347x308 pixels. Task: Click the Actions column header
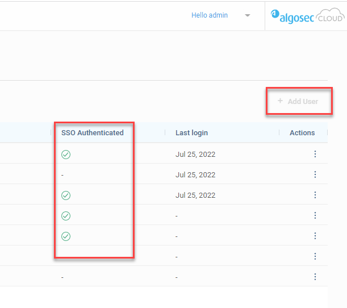click(302, 132)
